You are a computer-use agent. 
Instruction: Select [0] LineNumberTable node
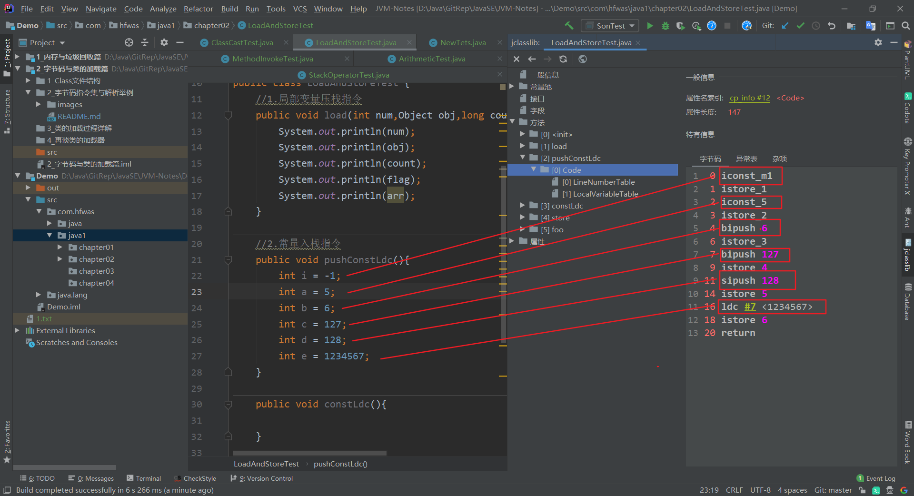pos(598,182)
